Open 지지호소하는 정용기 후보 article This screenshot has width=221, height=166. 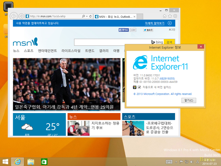click(105, 125)
